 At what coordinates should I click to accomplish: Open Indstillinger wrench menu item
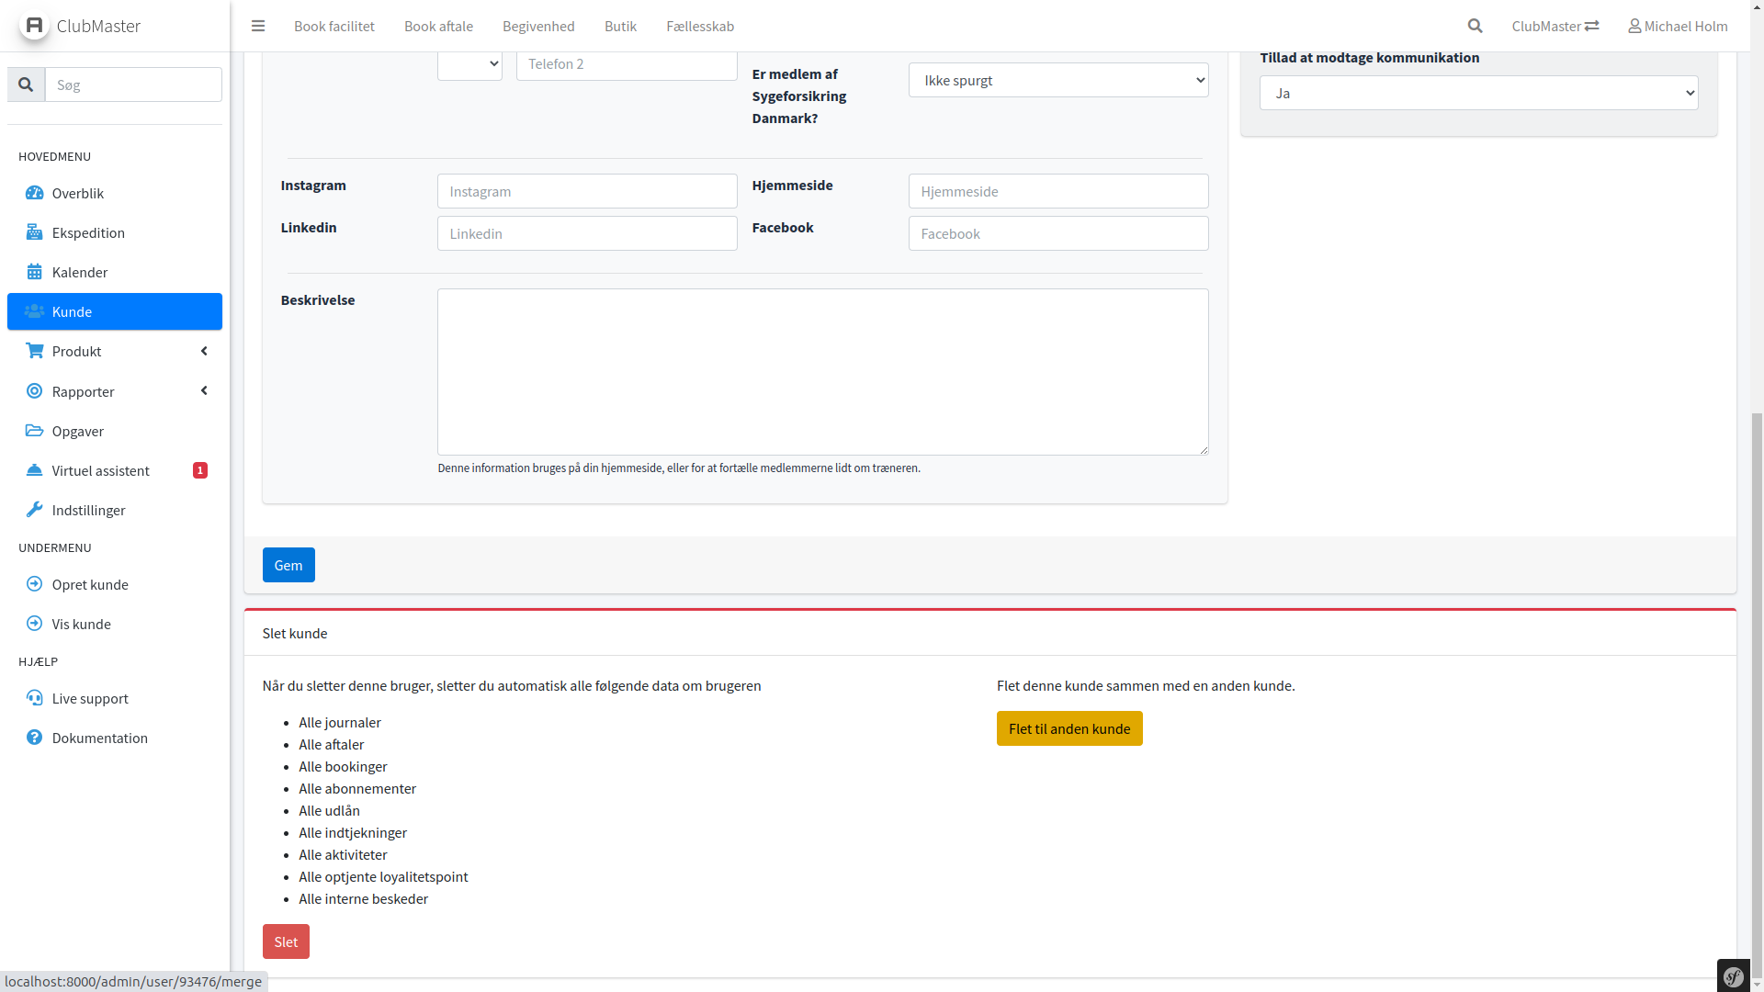(x=88, y=510)
